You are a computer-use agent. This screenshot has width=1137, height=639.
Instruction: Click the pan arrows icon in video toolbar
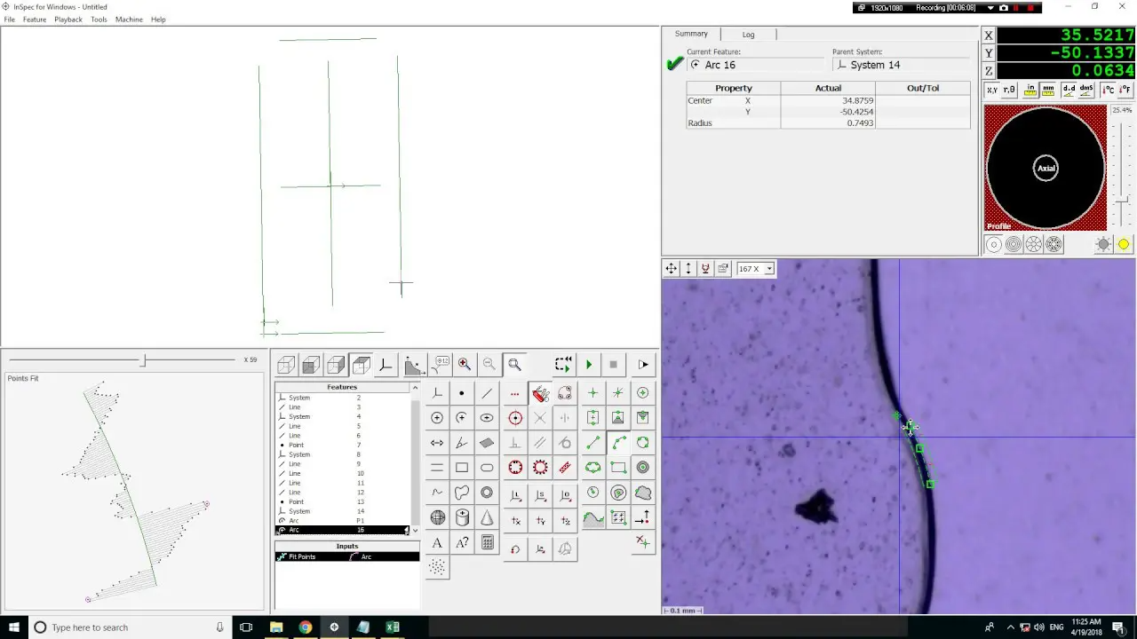point(672,268)
